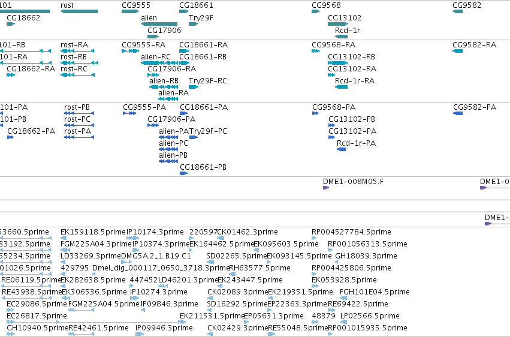This screenshot has width=510, height=337.
Task: Select the IP09946.3prime EST
Action: [x=164, y=328]
